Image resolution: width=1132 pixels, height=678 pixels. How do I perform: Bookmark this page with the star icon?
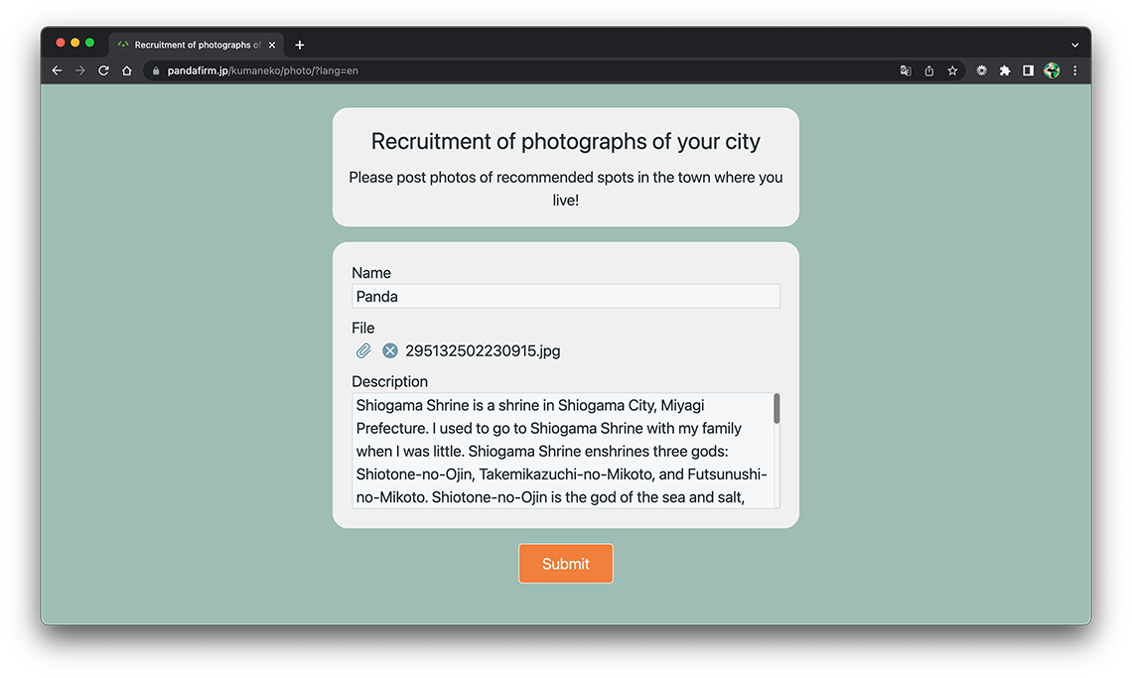[952, 70]
